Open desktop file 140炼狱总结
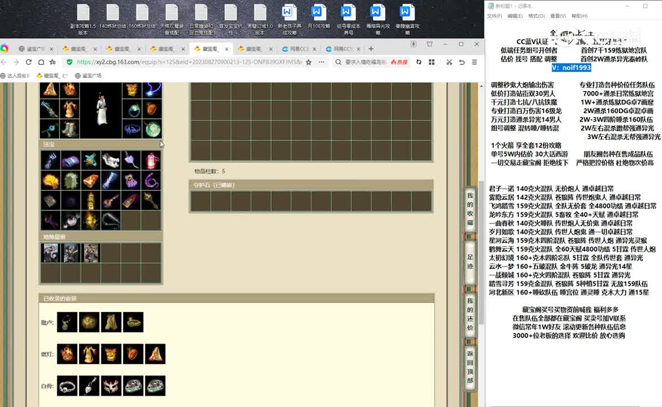 (x=113, y=17)
